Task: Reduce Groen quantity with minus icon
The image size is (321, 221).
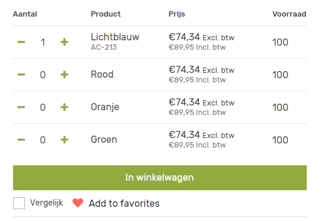Action: tap(21, 140)
